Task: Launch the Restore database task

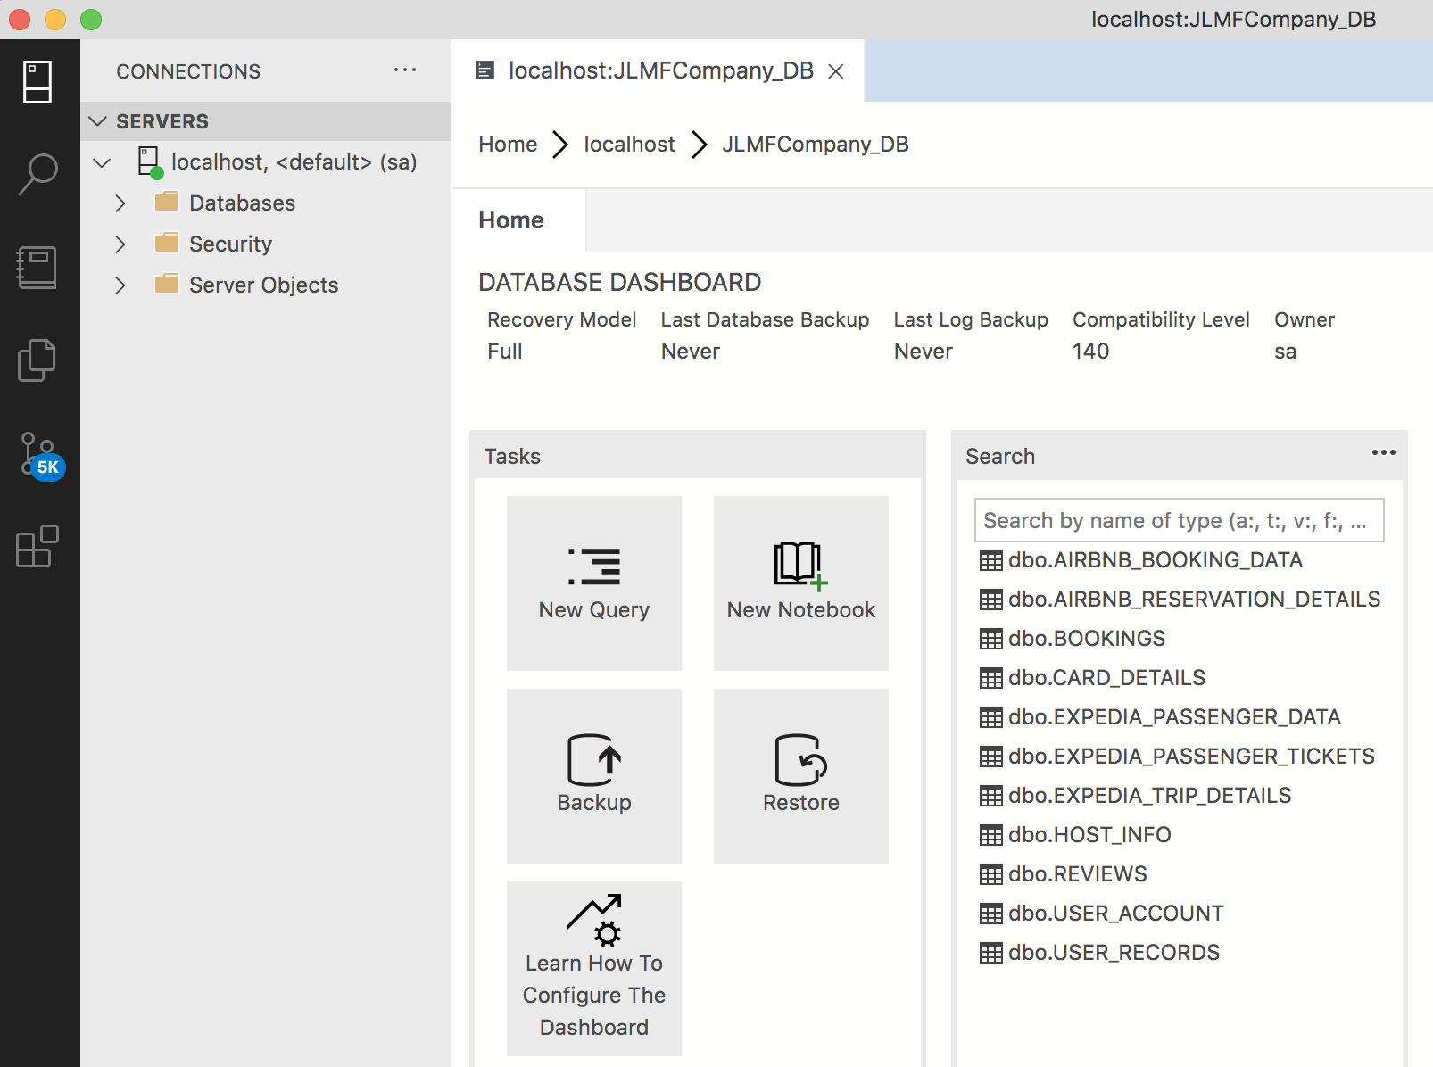Action: coord(800,775)
